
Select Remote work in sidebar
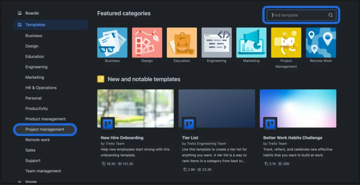38,140
